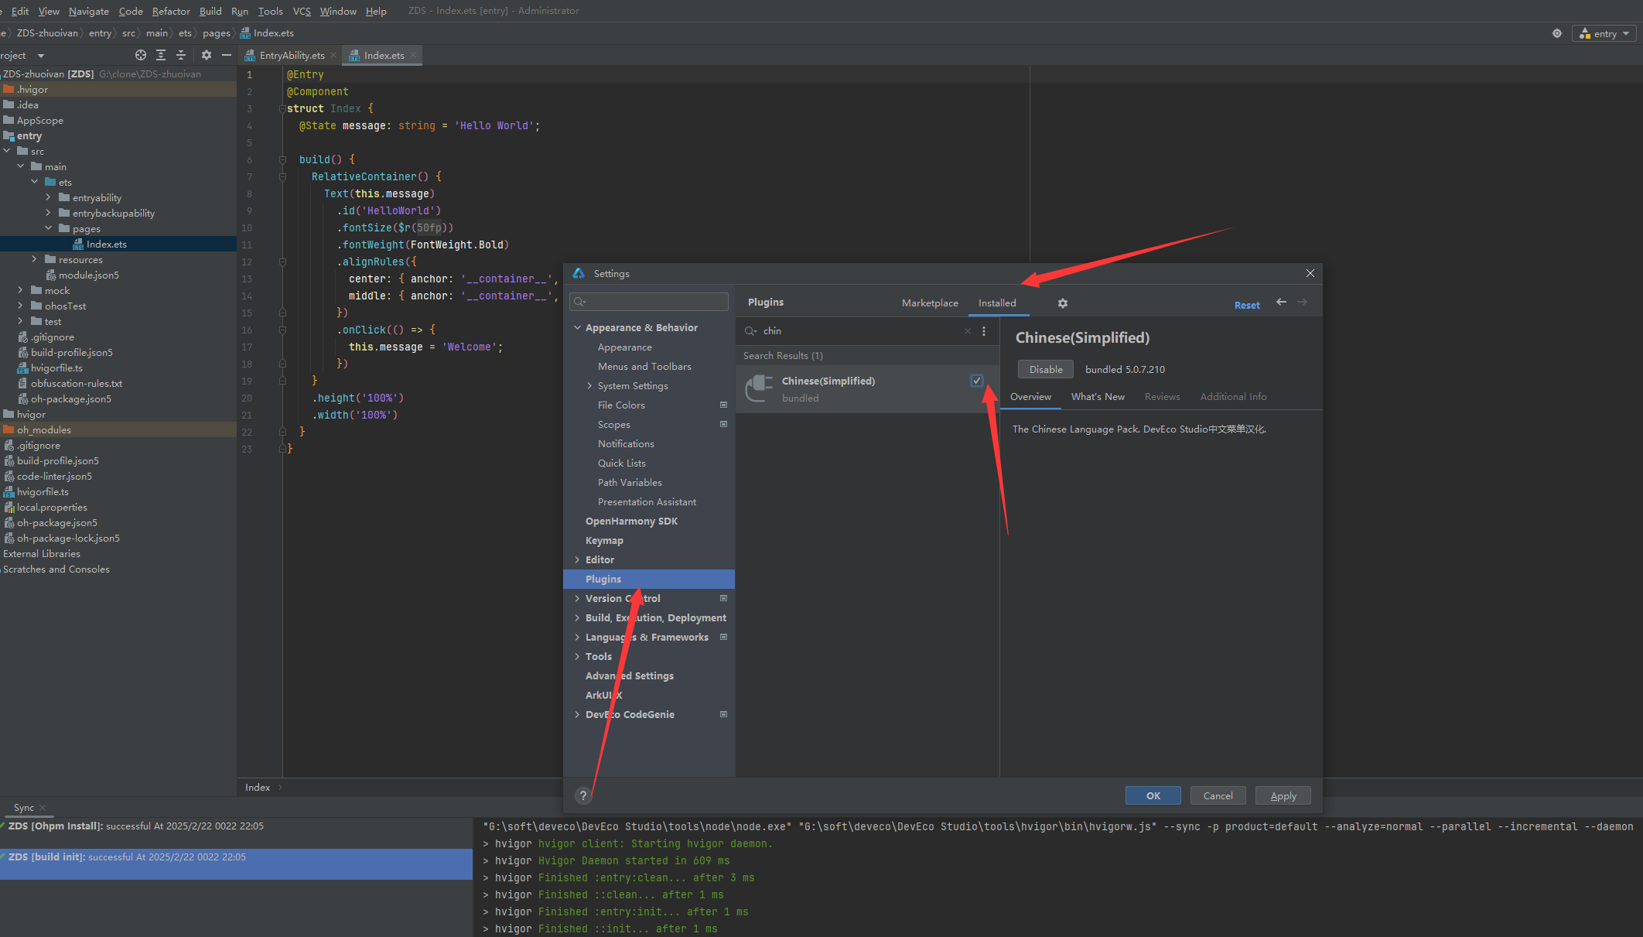1643x937 pixels.
Task: Open the entry run configuration dropdown
Action: click(1607, 33)
